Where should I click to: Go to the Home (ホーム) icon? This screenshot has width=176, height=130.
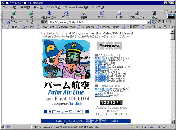pyautogui.click(x=66, y=15)
